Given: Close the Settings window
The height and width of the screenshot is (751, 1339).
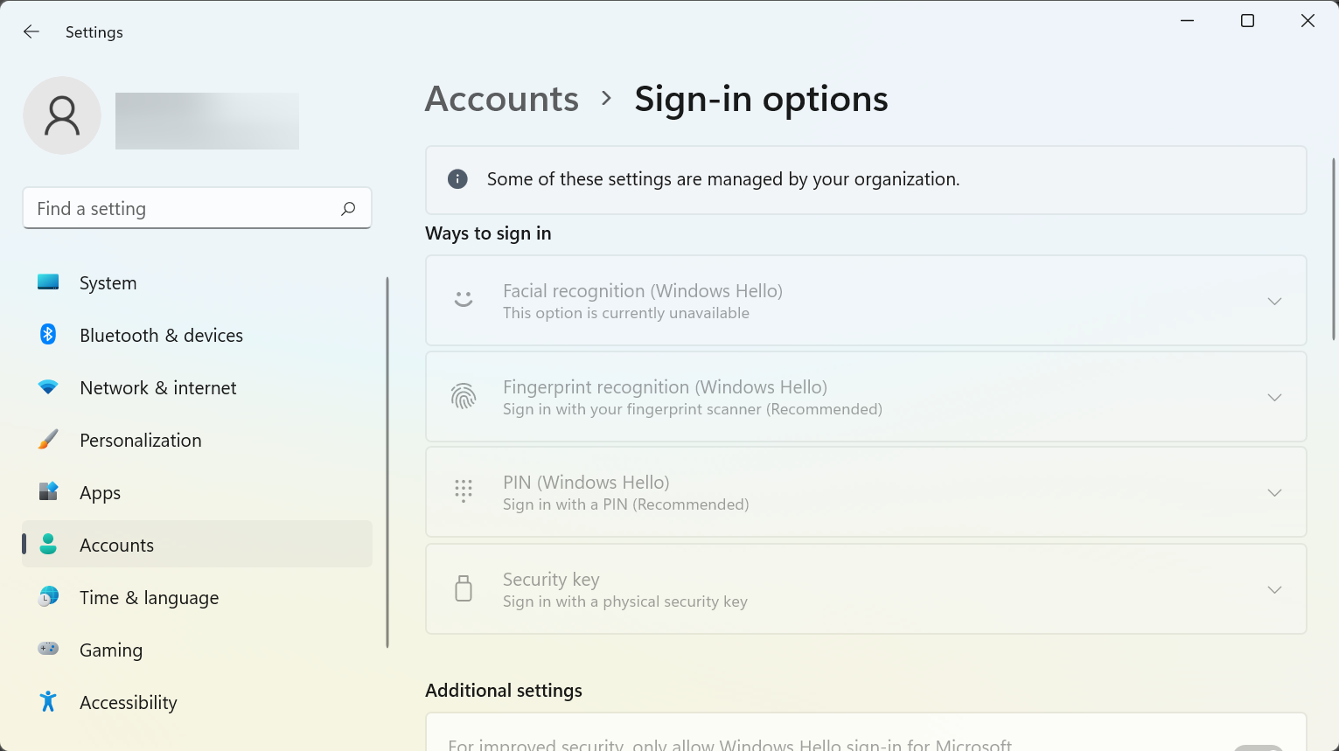Looking at the screenshot, I should click(x=1308, y=21).
